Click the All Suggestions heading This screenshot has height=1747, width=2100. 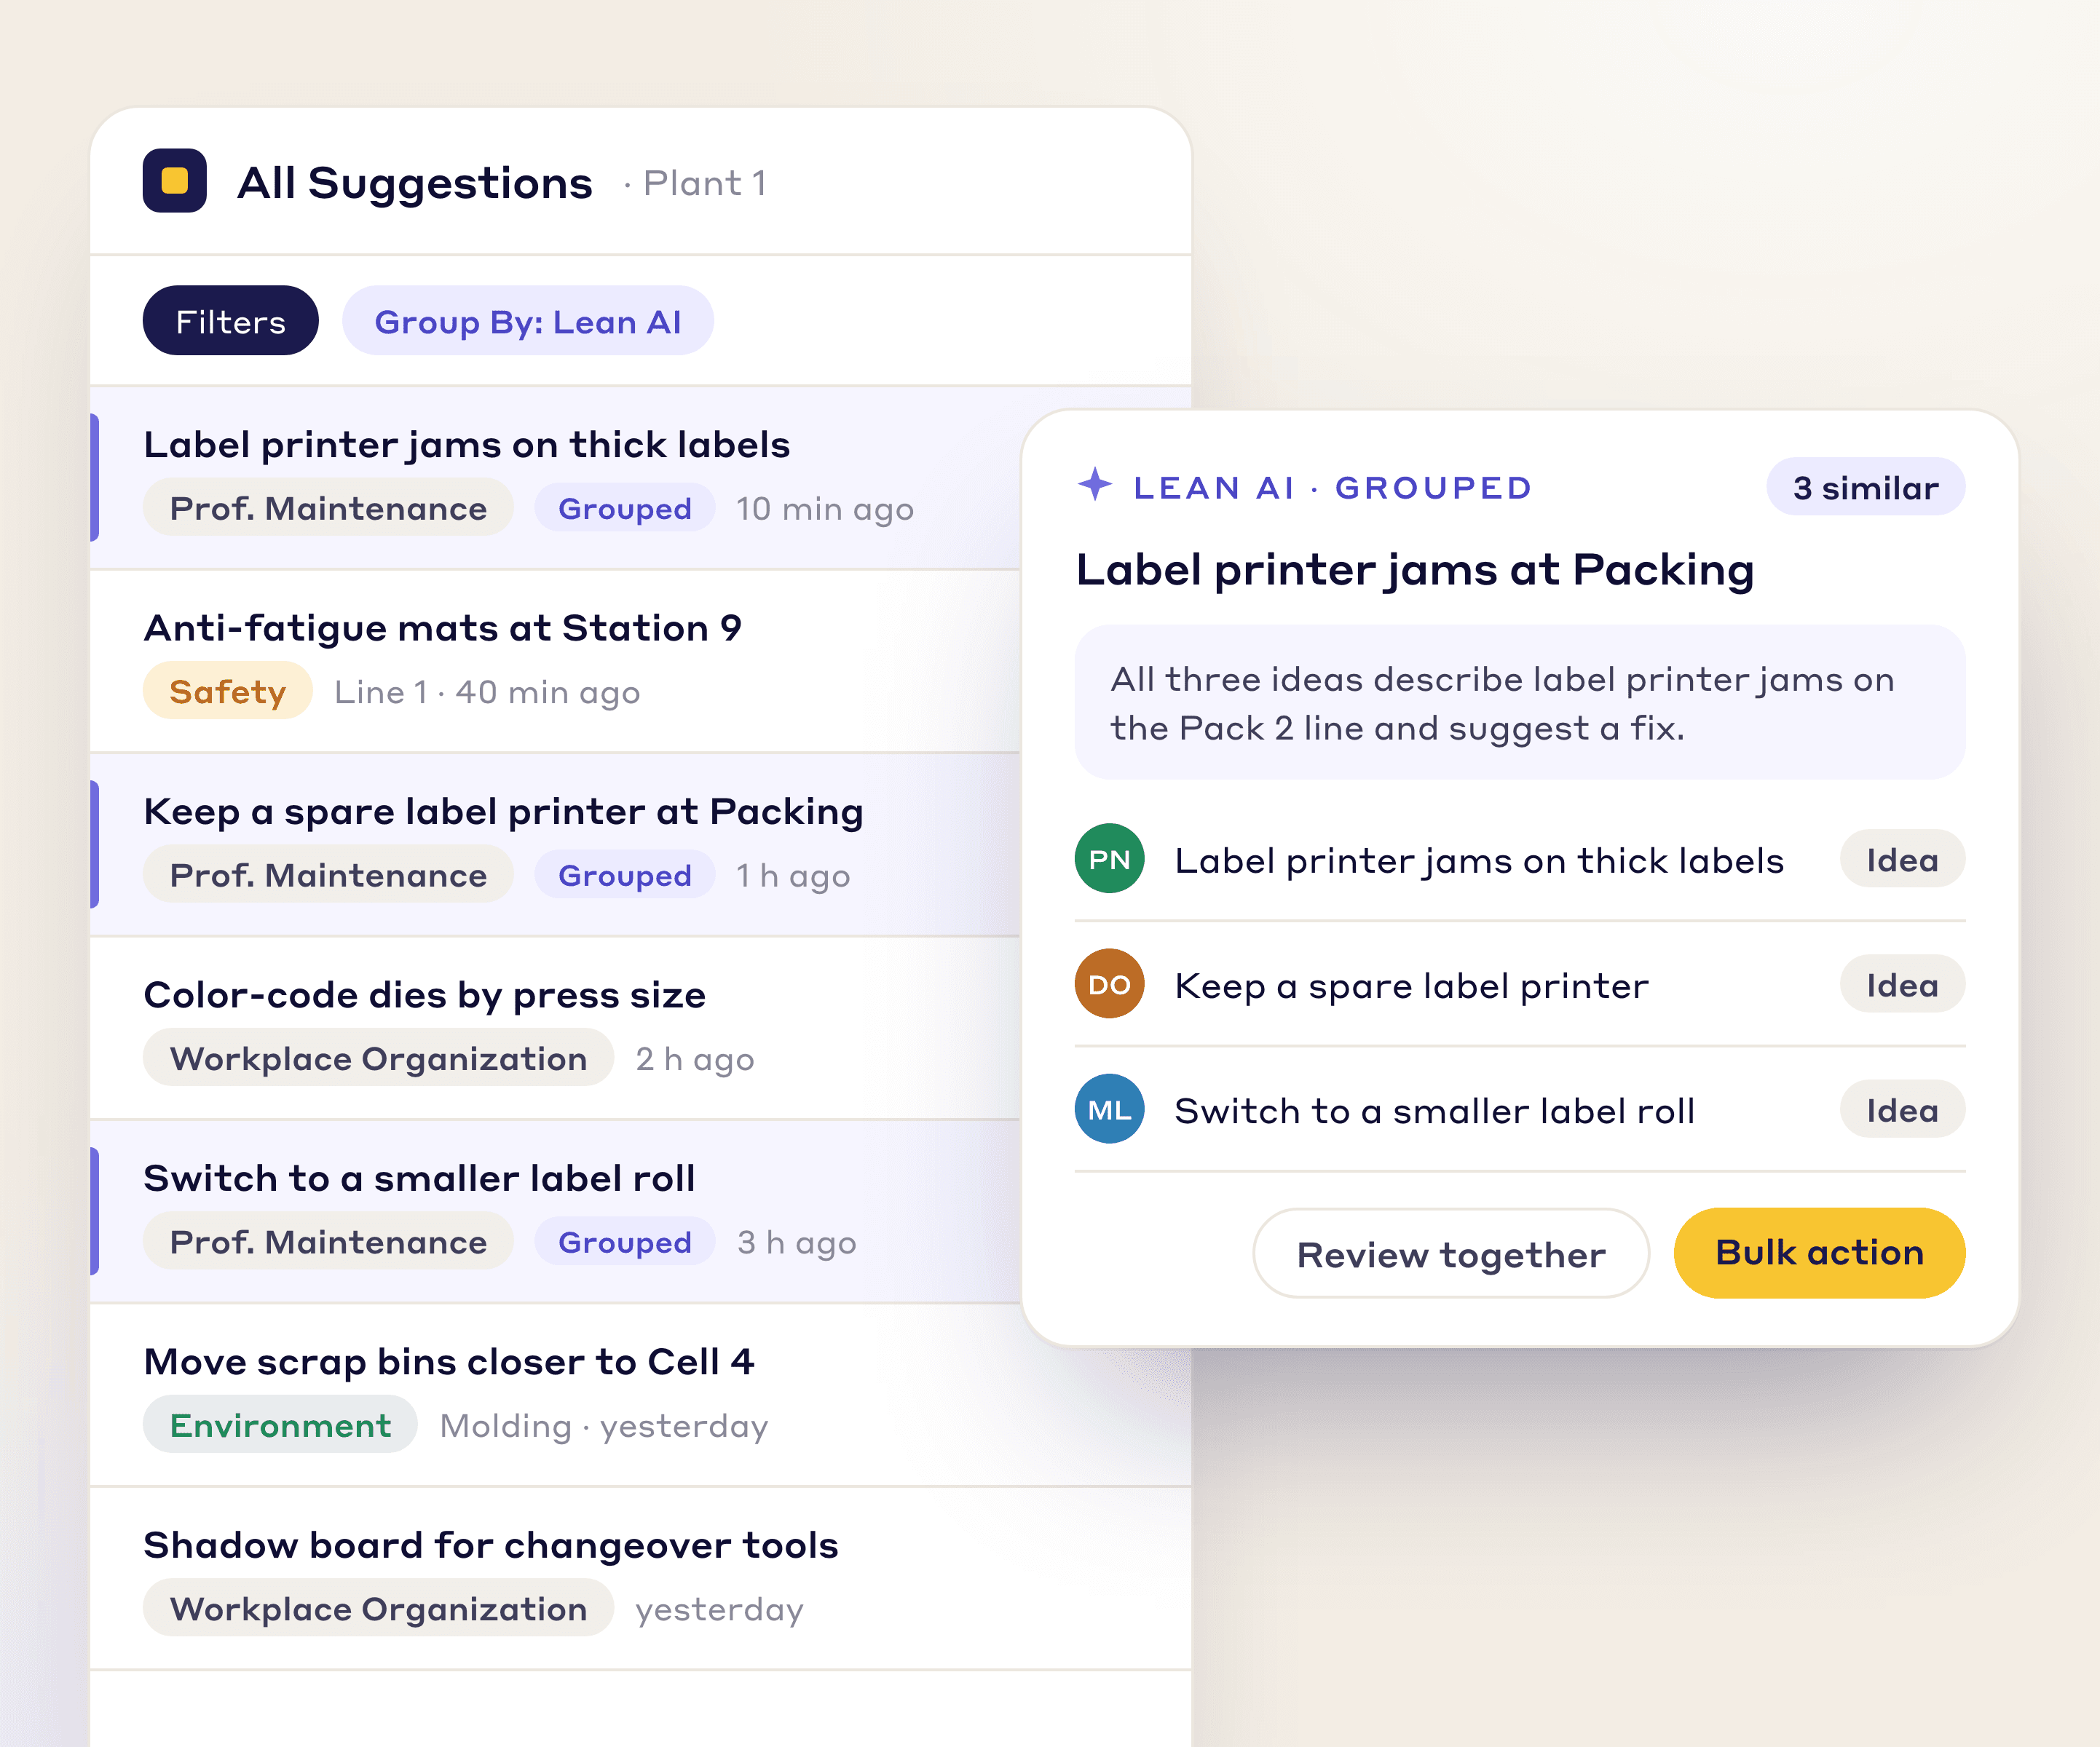[415, 183]
